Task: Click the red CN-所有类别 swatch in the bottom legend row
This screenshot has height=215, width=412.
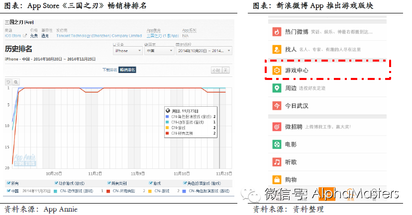Action: (108, 191)
